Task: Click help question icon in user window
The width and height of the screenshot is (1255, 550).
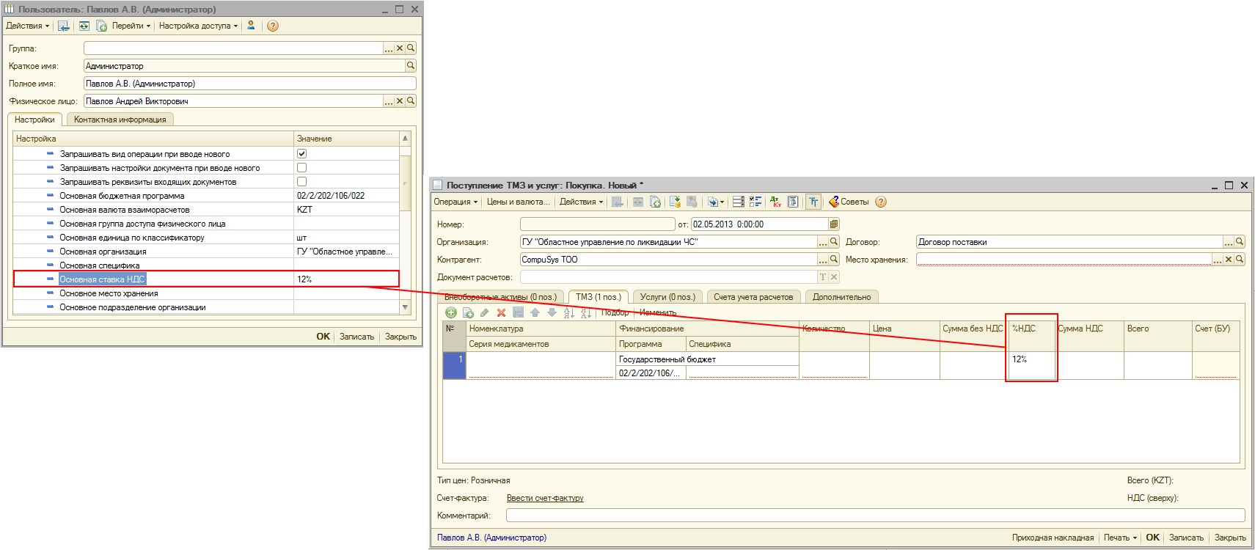Action: [273, 26]
